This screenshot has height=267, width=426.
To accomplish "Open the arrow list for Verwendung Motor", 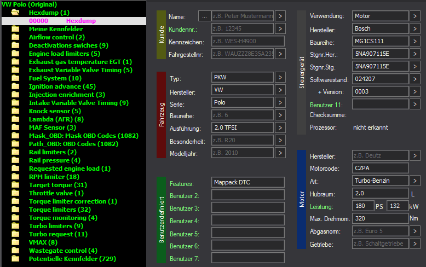I will coord(415,16).
